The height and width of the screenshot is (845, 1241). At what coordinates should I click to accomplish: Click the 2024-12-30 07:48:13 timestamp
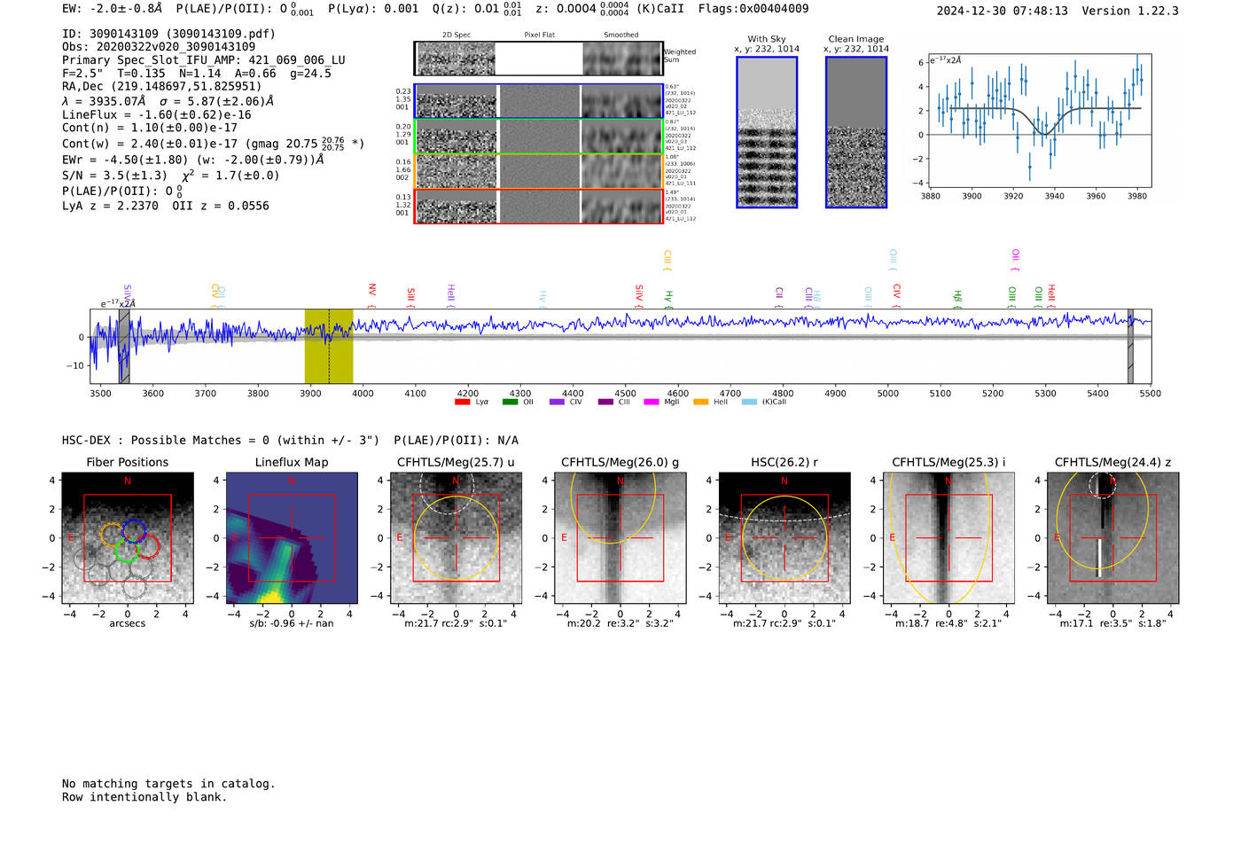[1002, 11]
